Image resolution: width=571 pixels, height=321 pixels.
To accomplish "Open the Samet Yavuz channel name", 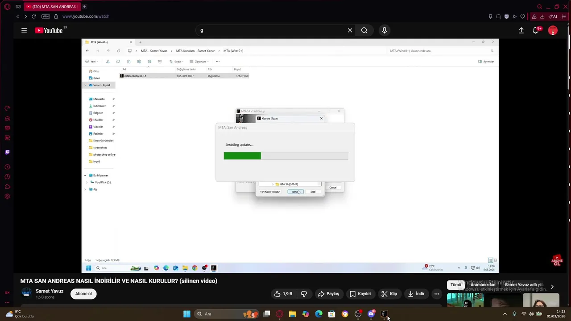I will coord(50,291).
